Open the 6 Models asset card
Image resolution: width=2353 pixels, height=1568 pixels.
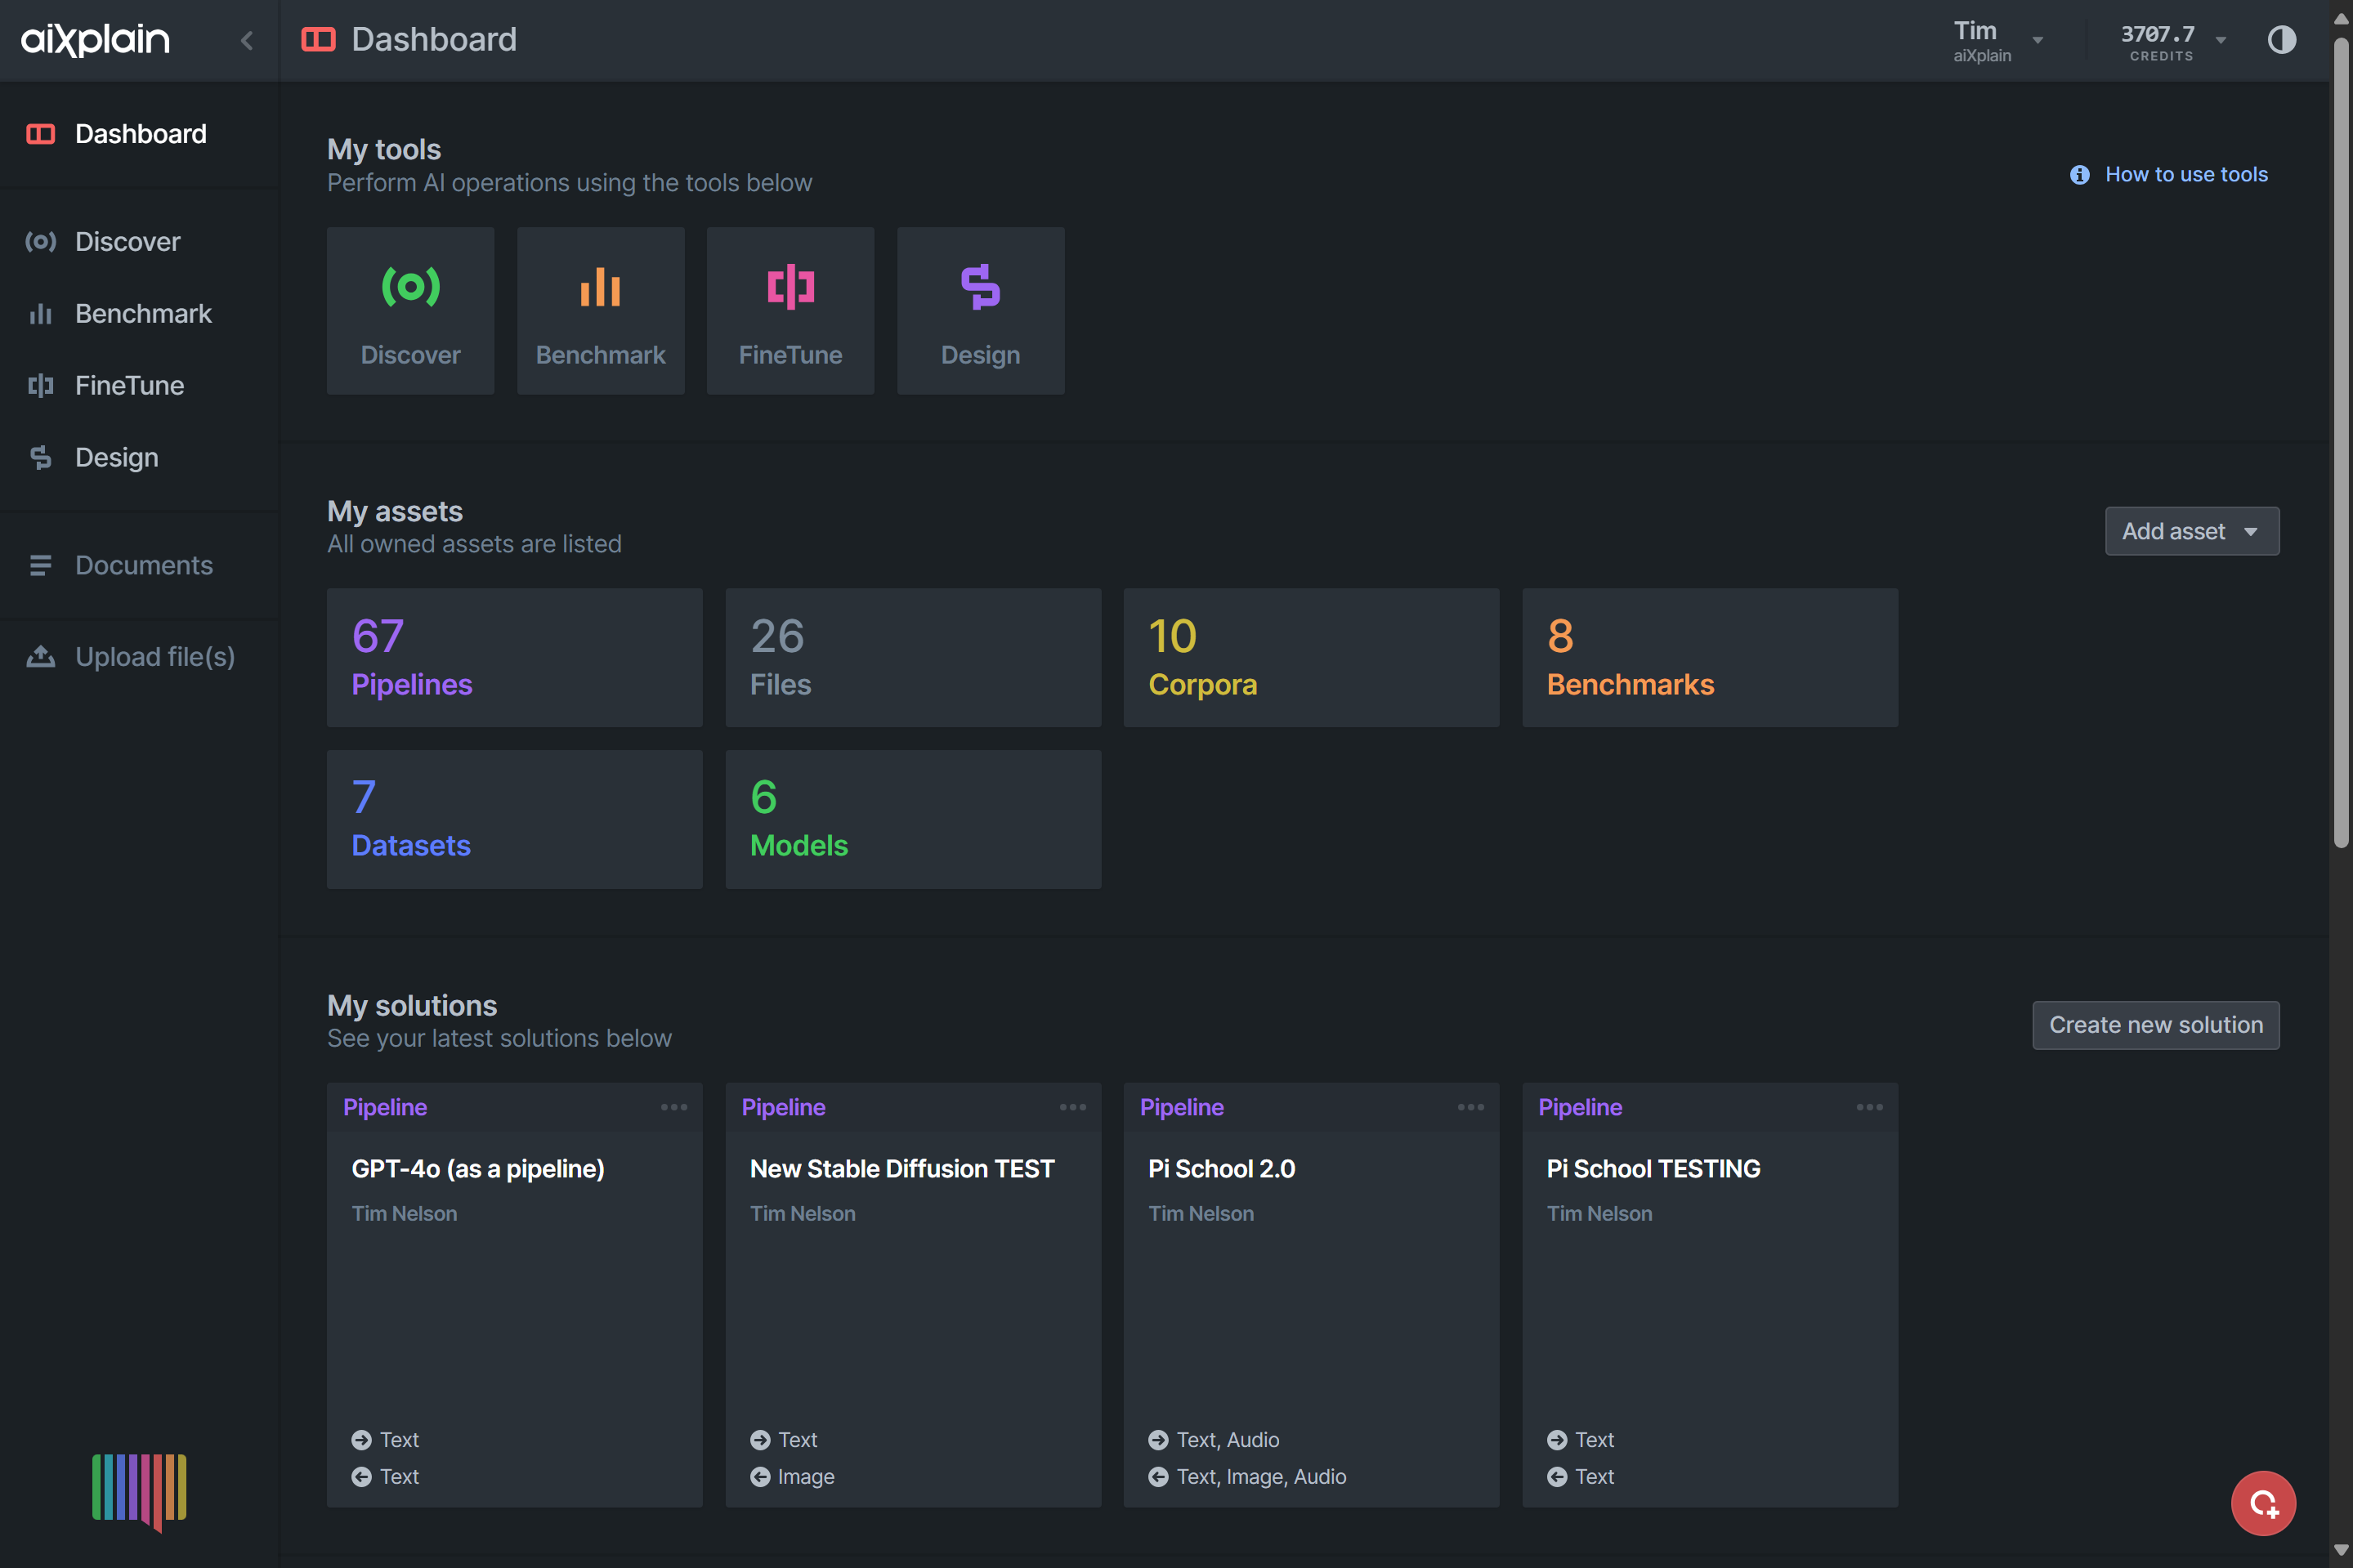[913, 819]
